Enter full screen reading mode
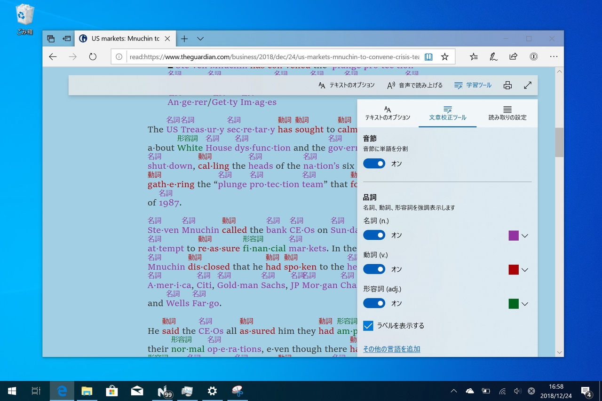 point(528,86)
